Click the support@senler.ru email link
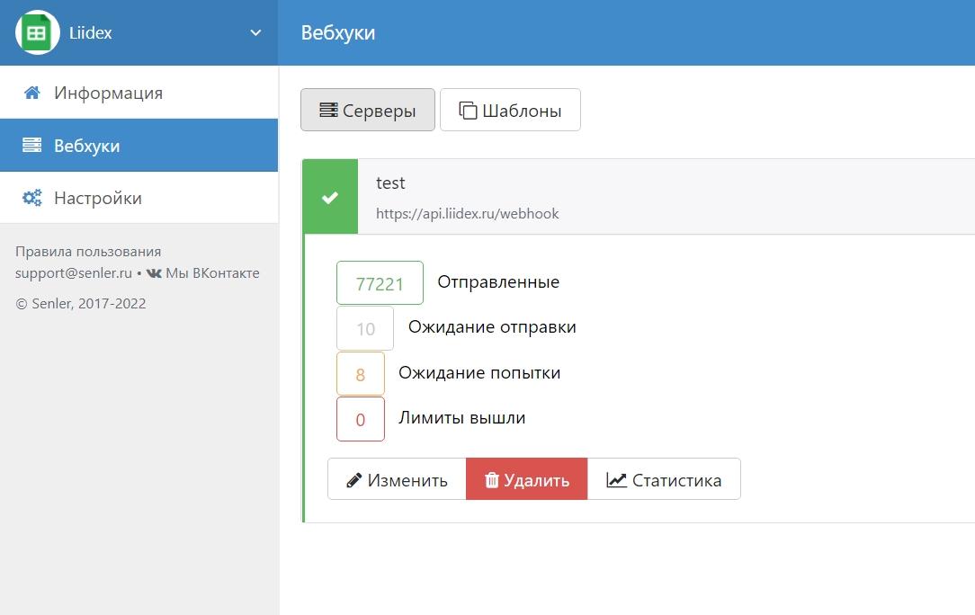The width and height of the screenshot is (975, 615). (73, 273)
